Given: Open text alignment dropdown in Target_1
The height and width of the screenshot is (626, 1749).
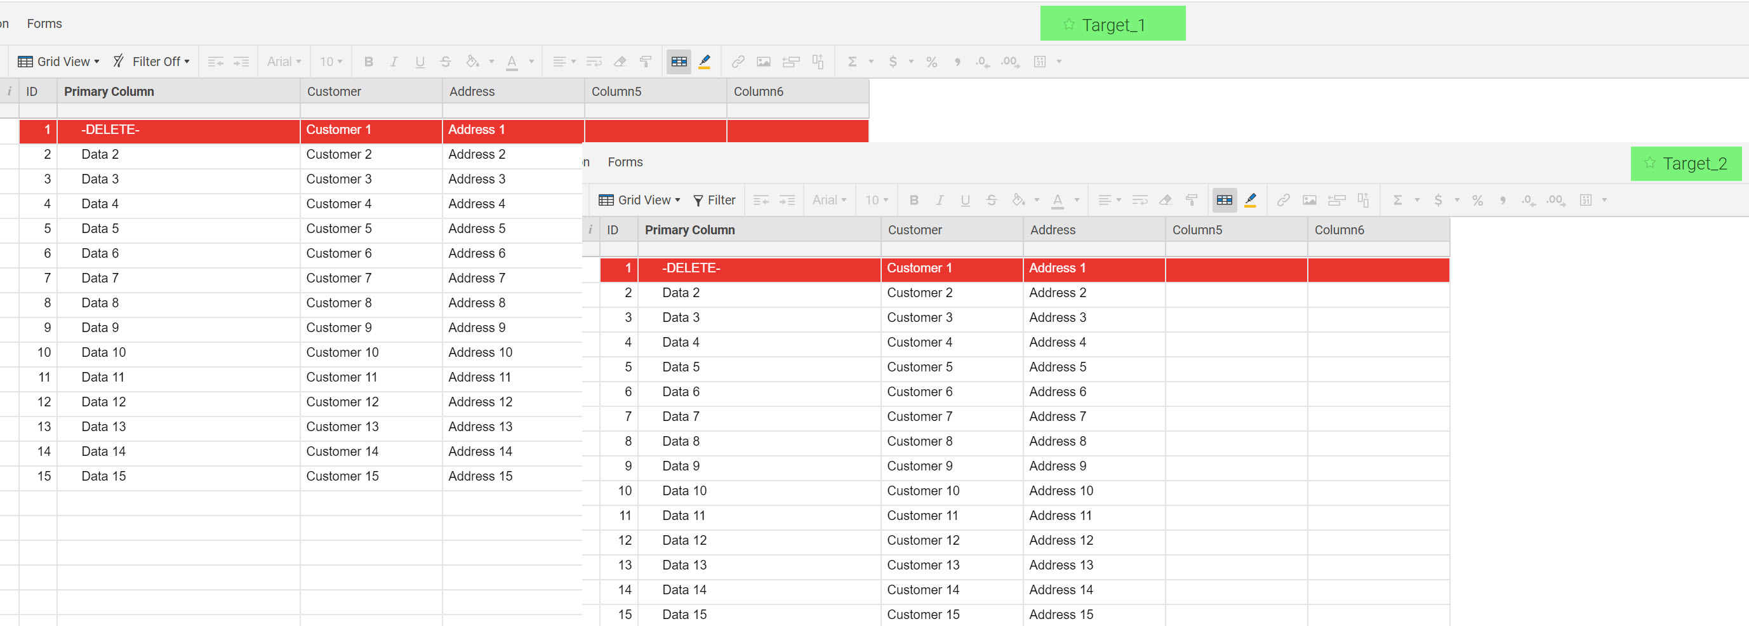Looking at the screenshot, I should coord(564,62).
